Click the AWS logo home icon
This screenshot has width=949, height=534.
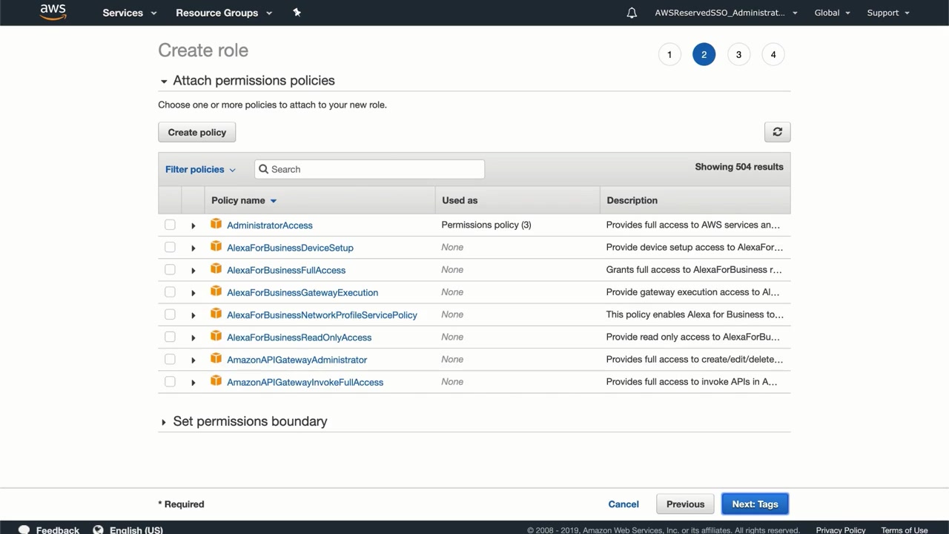[x=53, y=12]
